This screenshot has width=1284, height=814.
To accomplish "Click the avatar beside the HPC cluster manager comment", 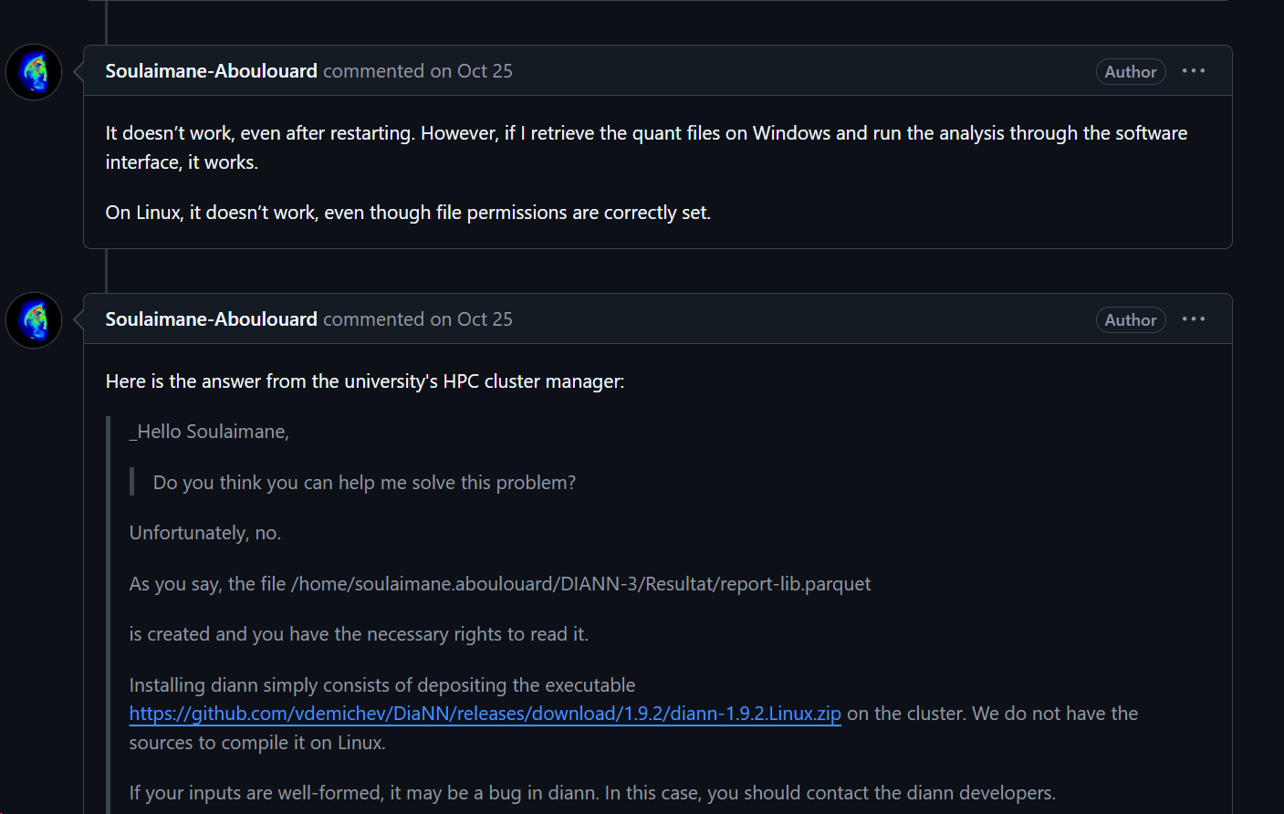I will click(34, 320).
